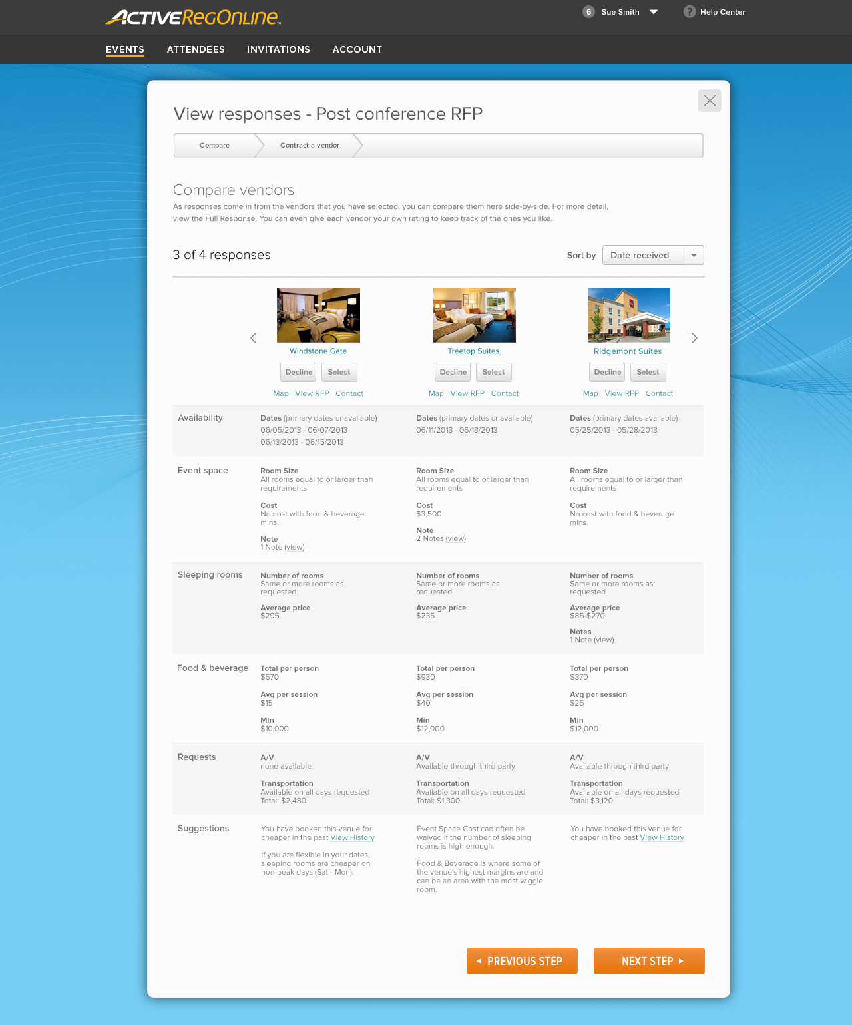Open the Help Center question icon

690,12
